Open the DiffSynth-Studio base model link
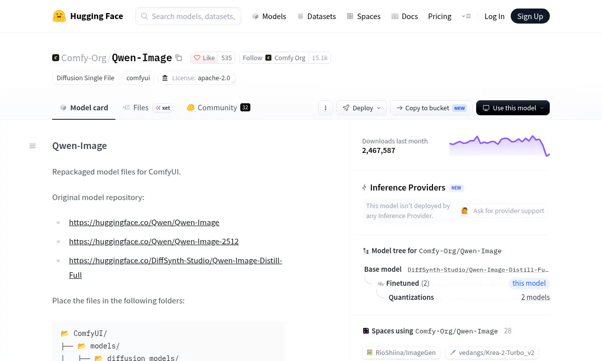Image resolution: width=602 pixels, height=361 pixels. (x=478, y=269)
